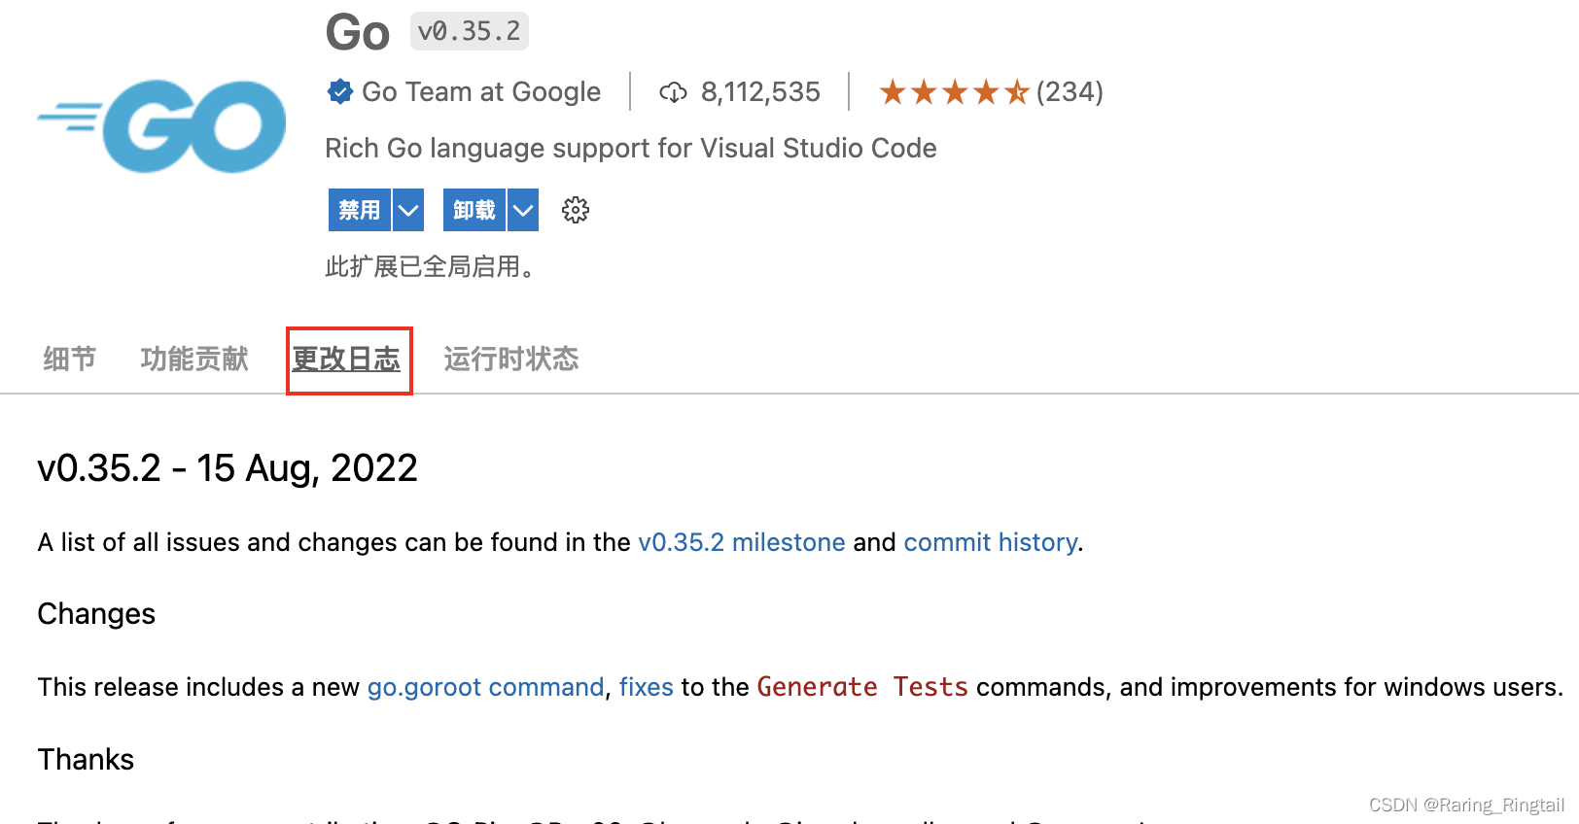Click the Changes heading
Screen dimensions: 1579x824
96,614
